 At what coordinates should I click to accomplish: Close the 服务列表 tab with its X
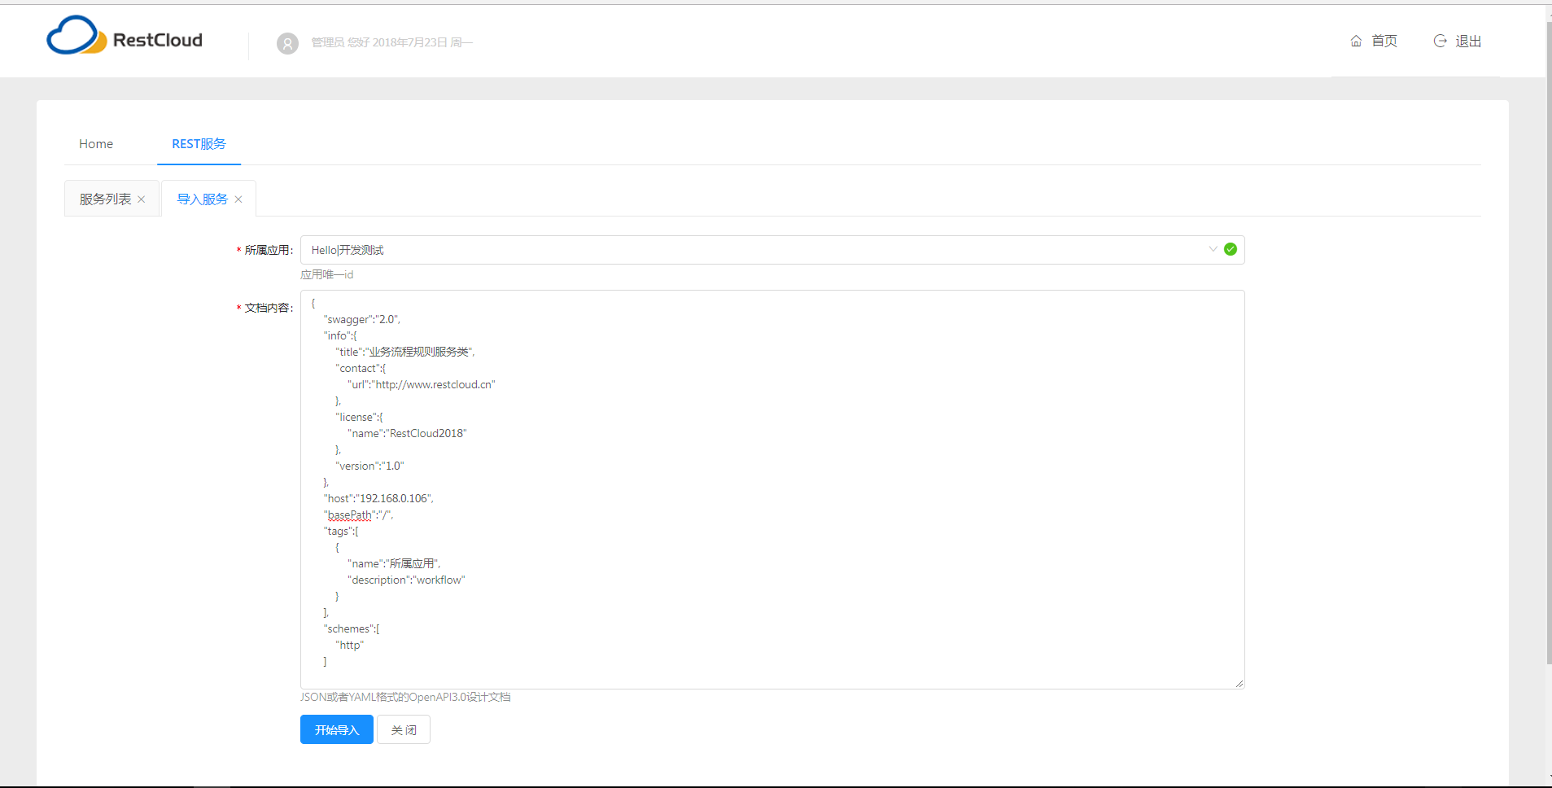(x=142, y=199)
